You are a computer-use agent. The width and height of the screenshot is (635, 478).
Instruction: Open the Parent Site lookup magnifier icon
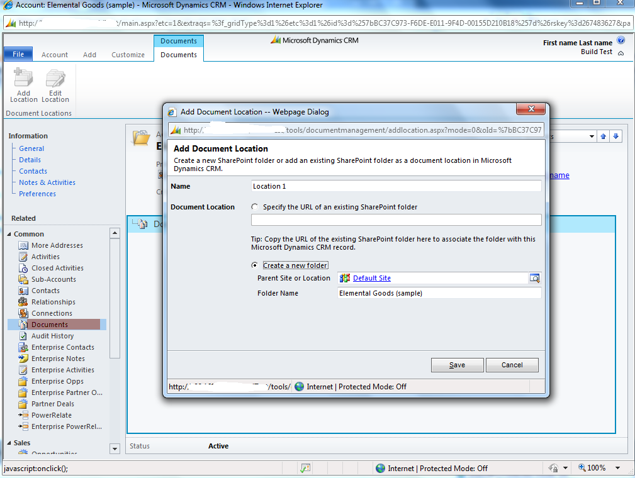coord(536,278)
